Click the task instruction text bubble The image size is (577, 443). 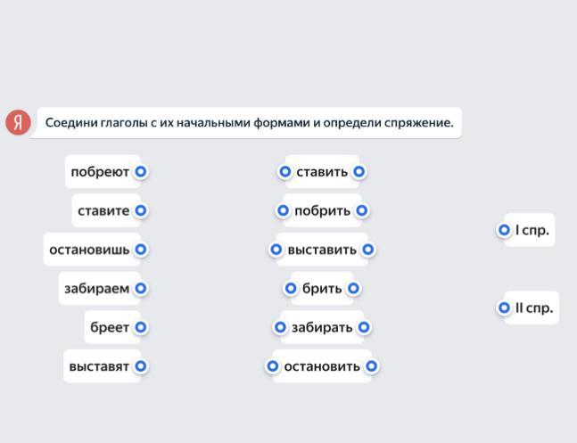tap(249, 123)
